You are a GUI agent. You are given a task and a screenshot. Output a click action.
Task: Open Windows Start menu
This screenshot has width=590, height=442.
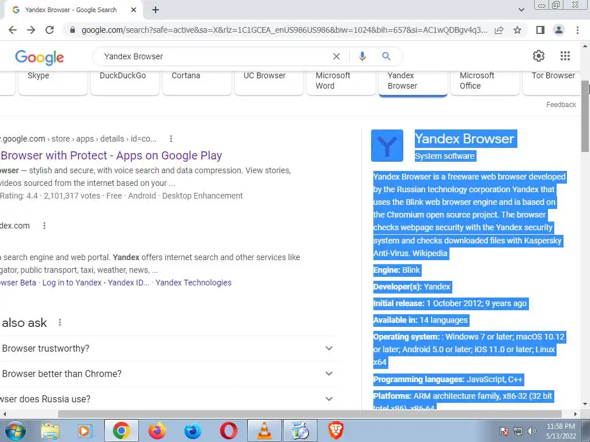click(x=15, y=430)
